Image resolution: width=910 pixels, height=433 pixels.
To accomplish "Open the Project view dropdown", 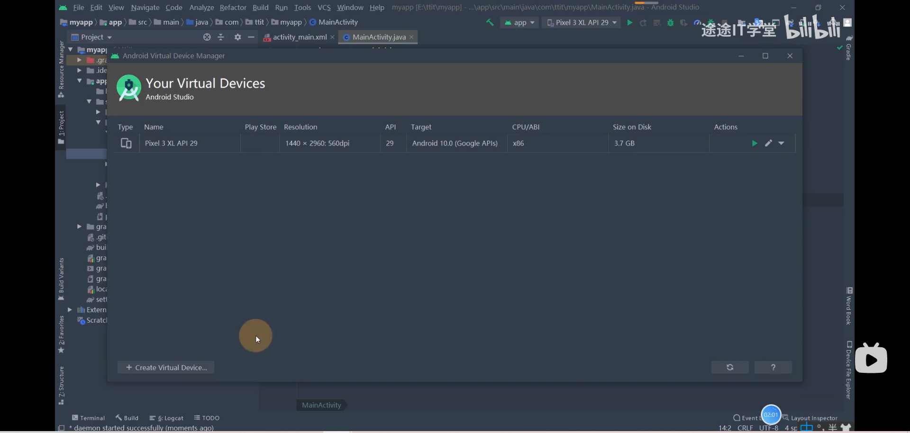I will (x=92, y=37).
